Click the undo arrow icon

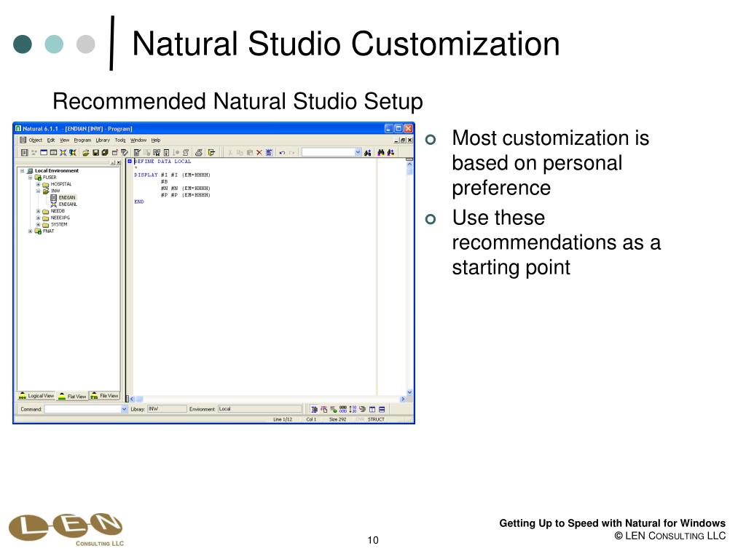pos(282,153)
